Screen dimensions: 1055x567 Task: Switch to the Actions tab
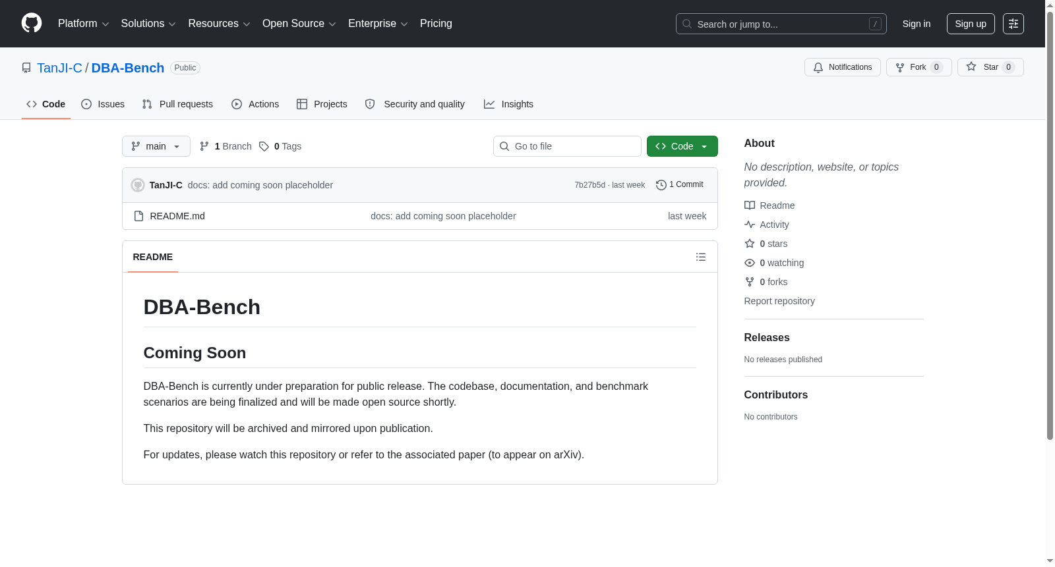255,104
